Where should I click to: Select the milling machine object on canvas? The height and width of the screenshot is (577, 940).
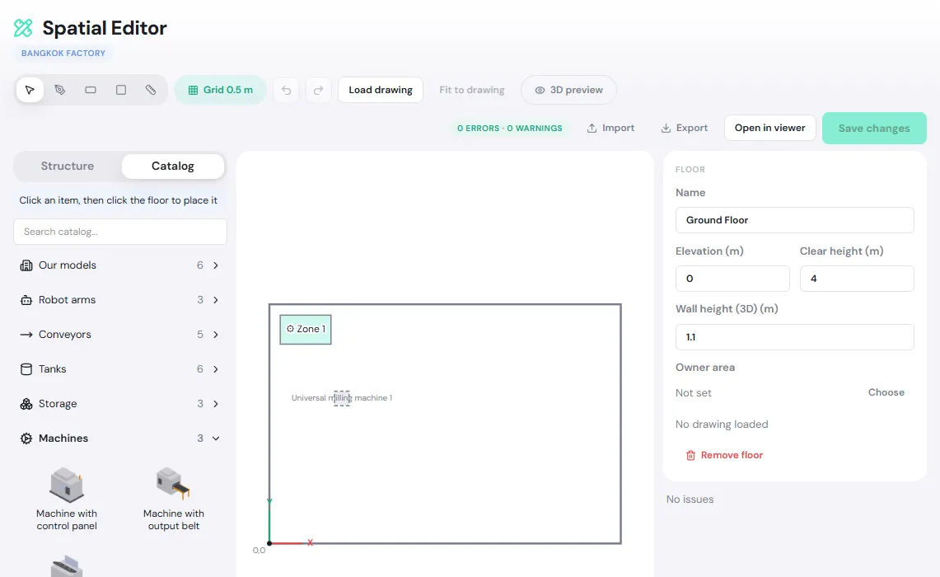pyautogui.click(x=342, y=397)
